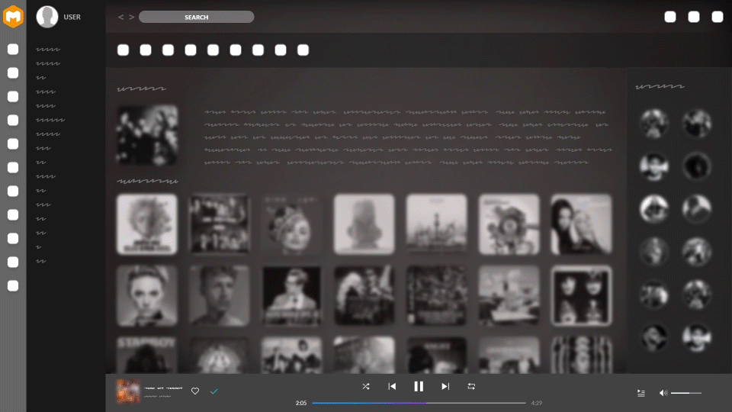The height and width of the screenshot is (412, 732).
Task: Click the now playing album art thumbnail
Action: tap(128, 391)
